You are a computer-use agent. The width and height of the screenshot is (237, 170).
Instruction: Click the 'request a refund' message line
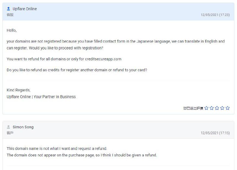(x=57, y=148)
